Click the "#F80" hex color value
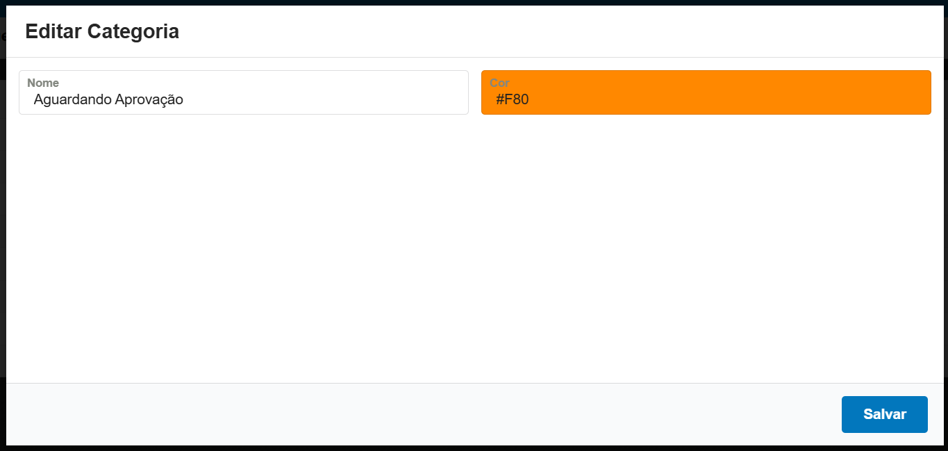 click(513, 99)
